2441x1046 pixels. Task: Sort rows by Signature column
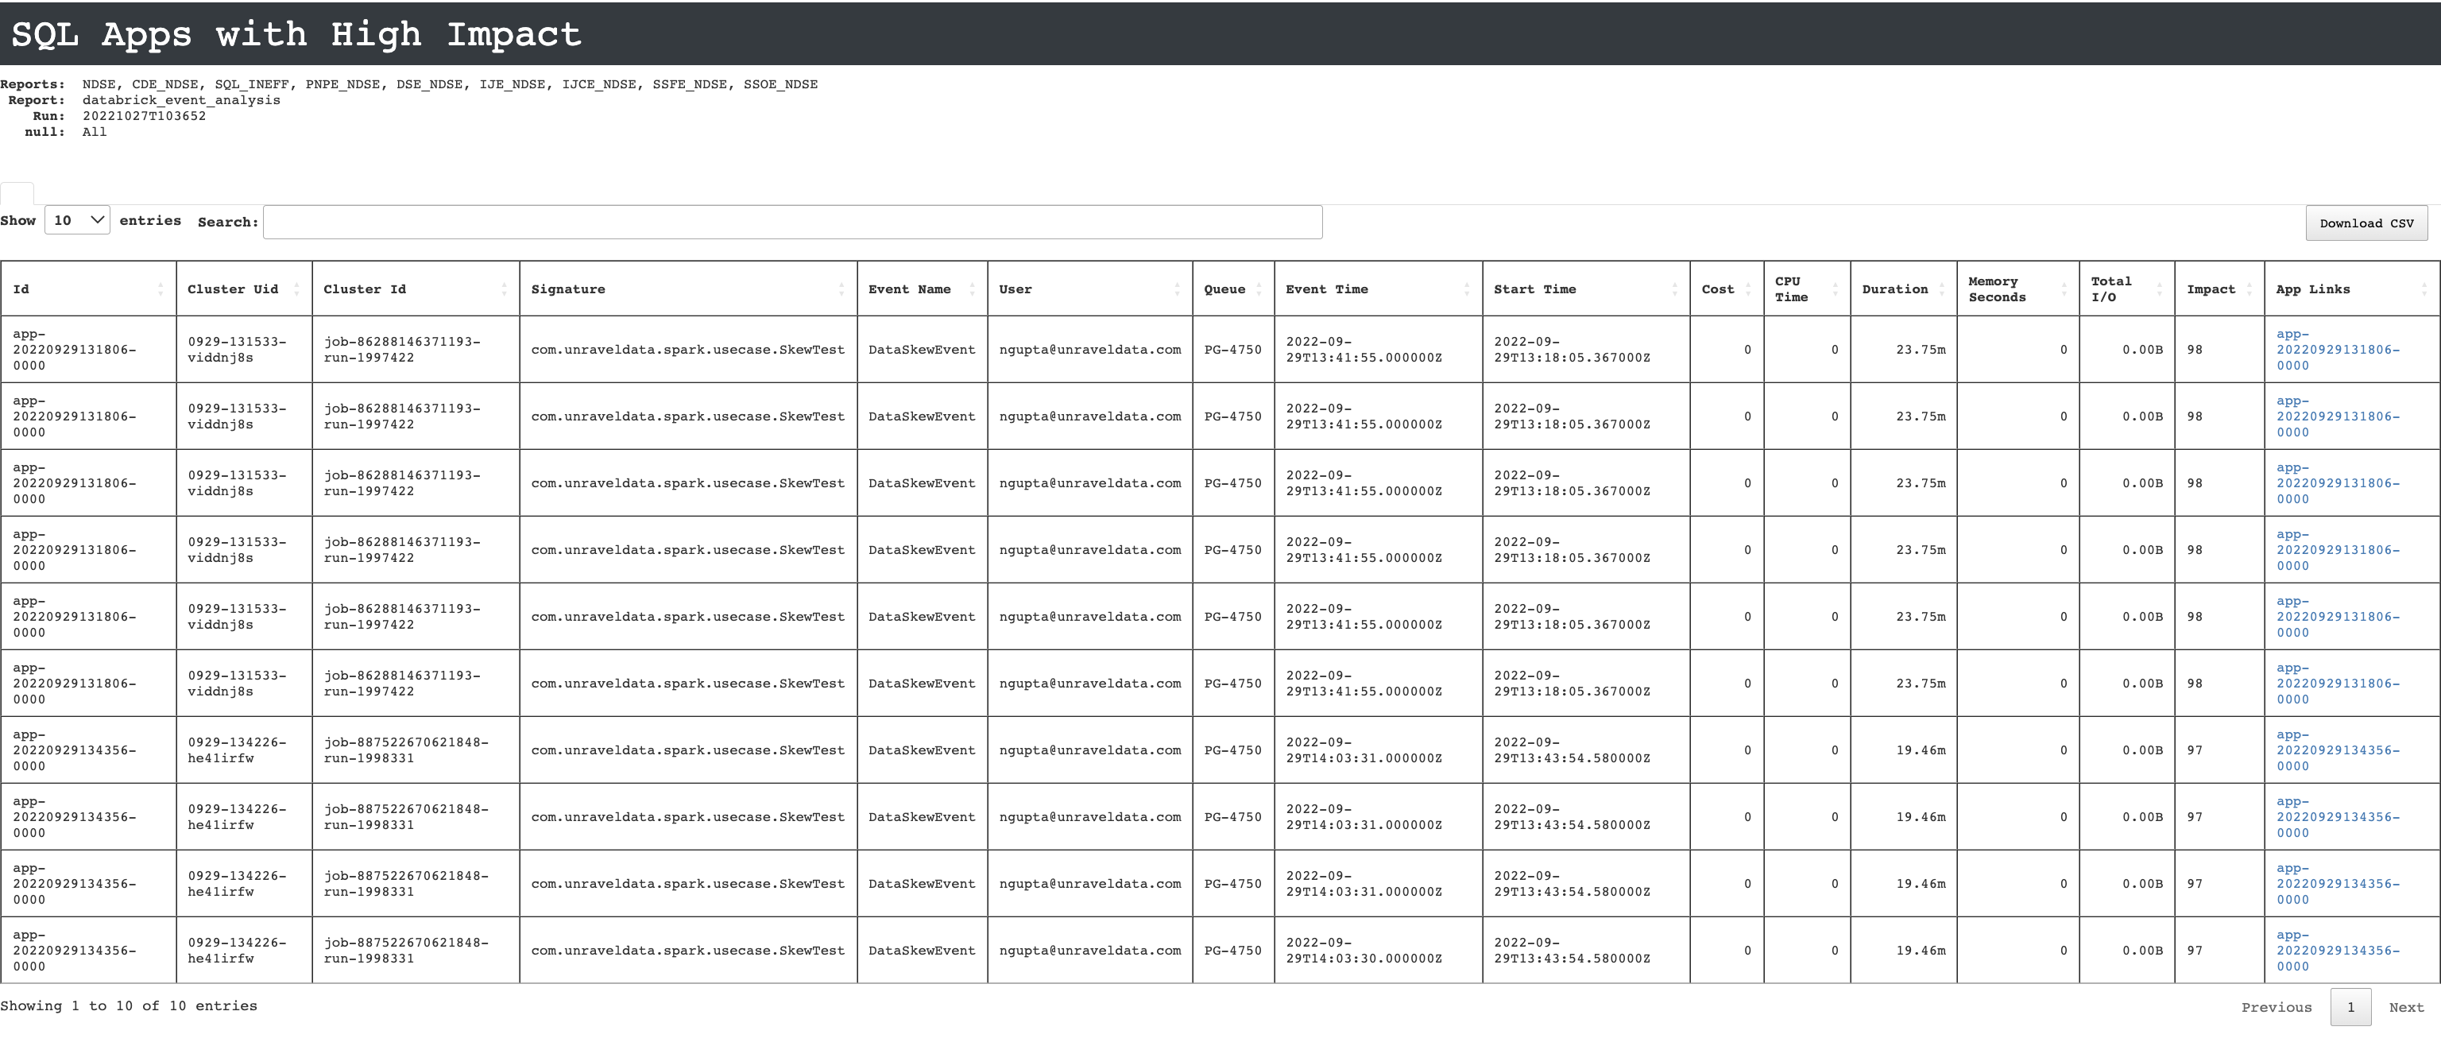[688, 289]
